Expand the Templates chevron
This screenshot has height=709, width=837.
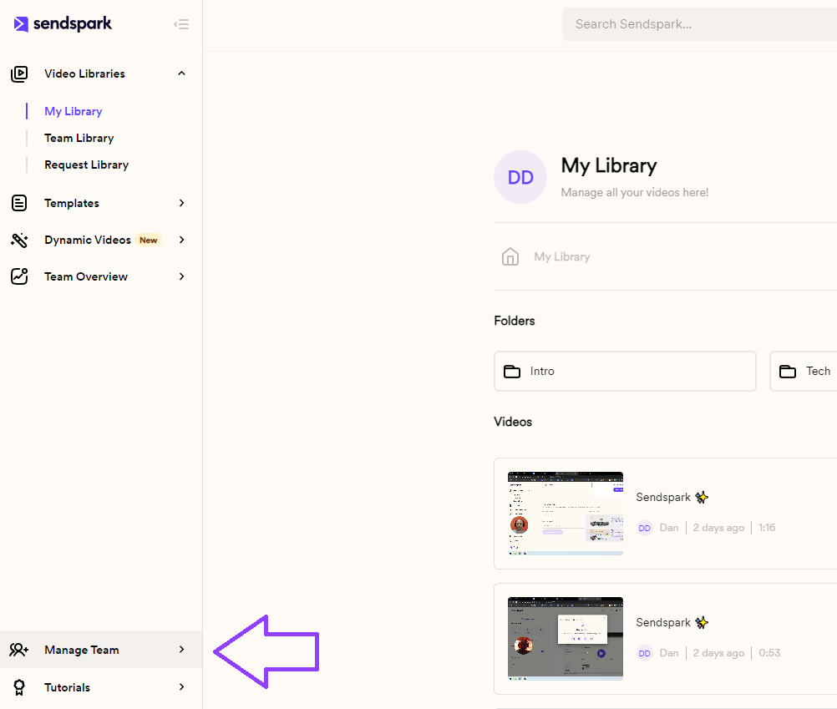click(x=181, y=203)
